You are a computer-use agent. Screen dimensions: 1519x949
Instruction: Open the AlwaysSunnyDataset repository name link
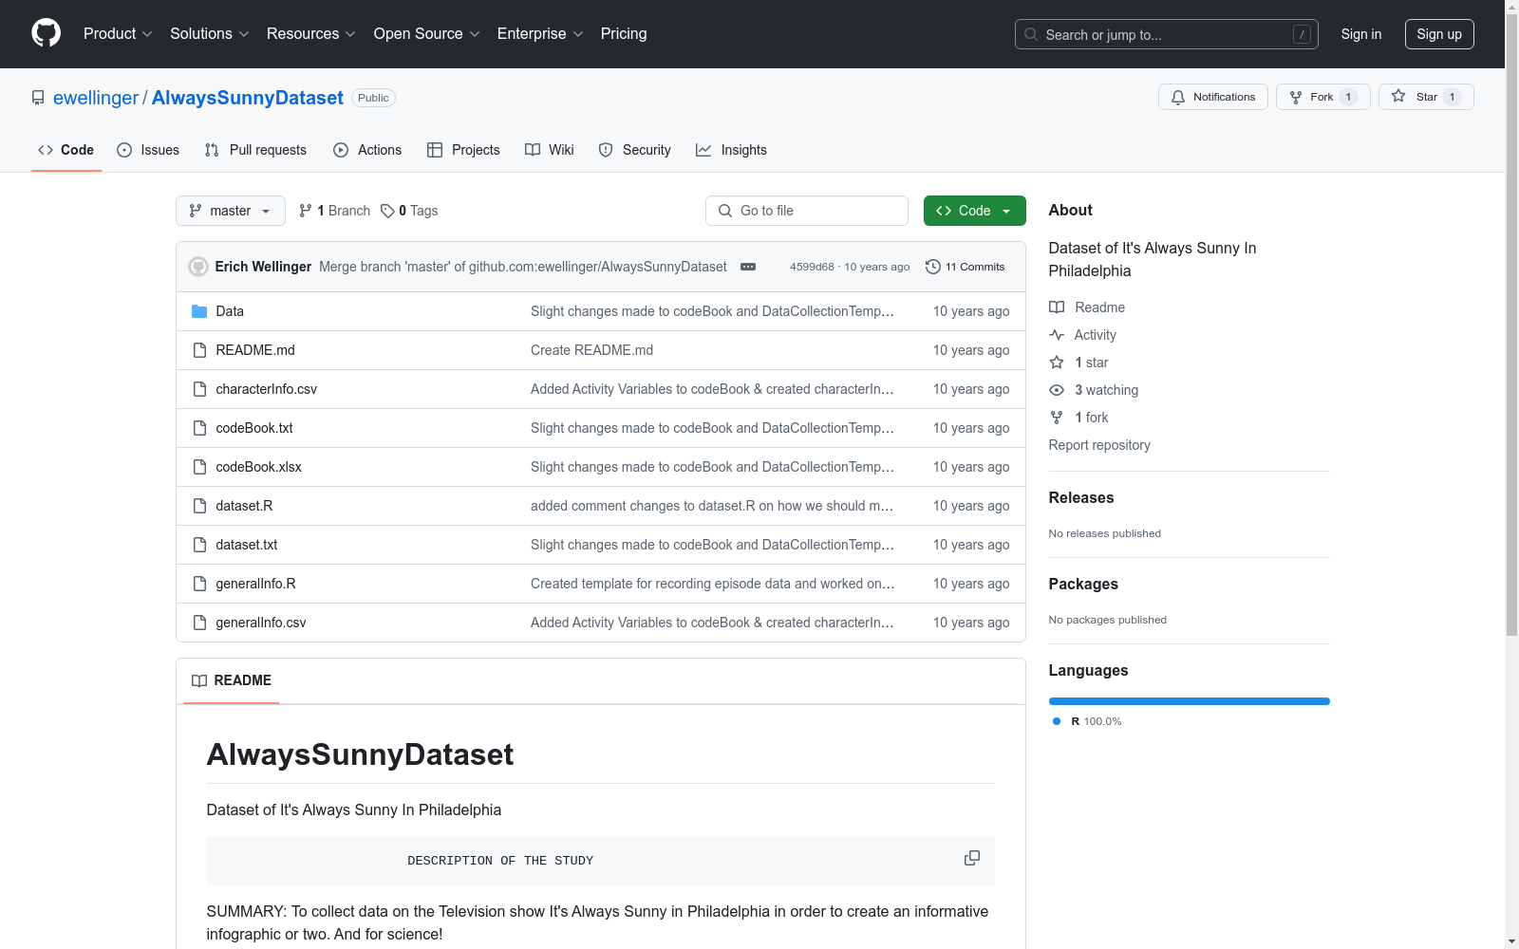(x=248, y=98)
